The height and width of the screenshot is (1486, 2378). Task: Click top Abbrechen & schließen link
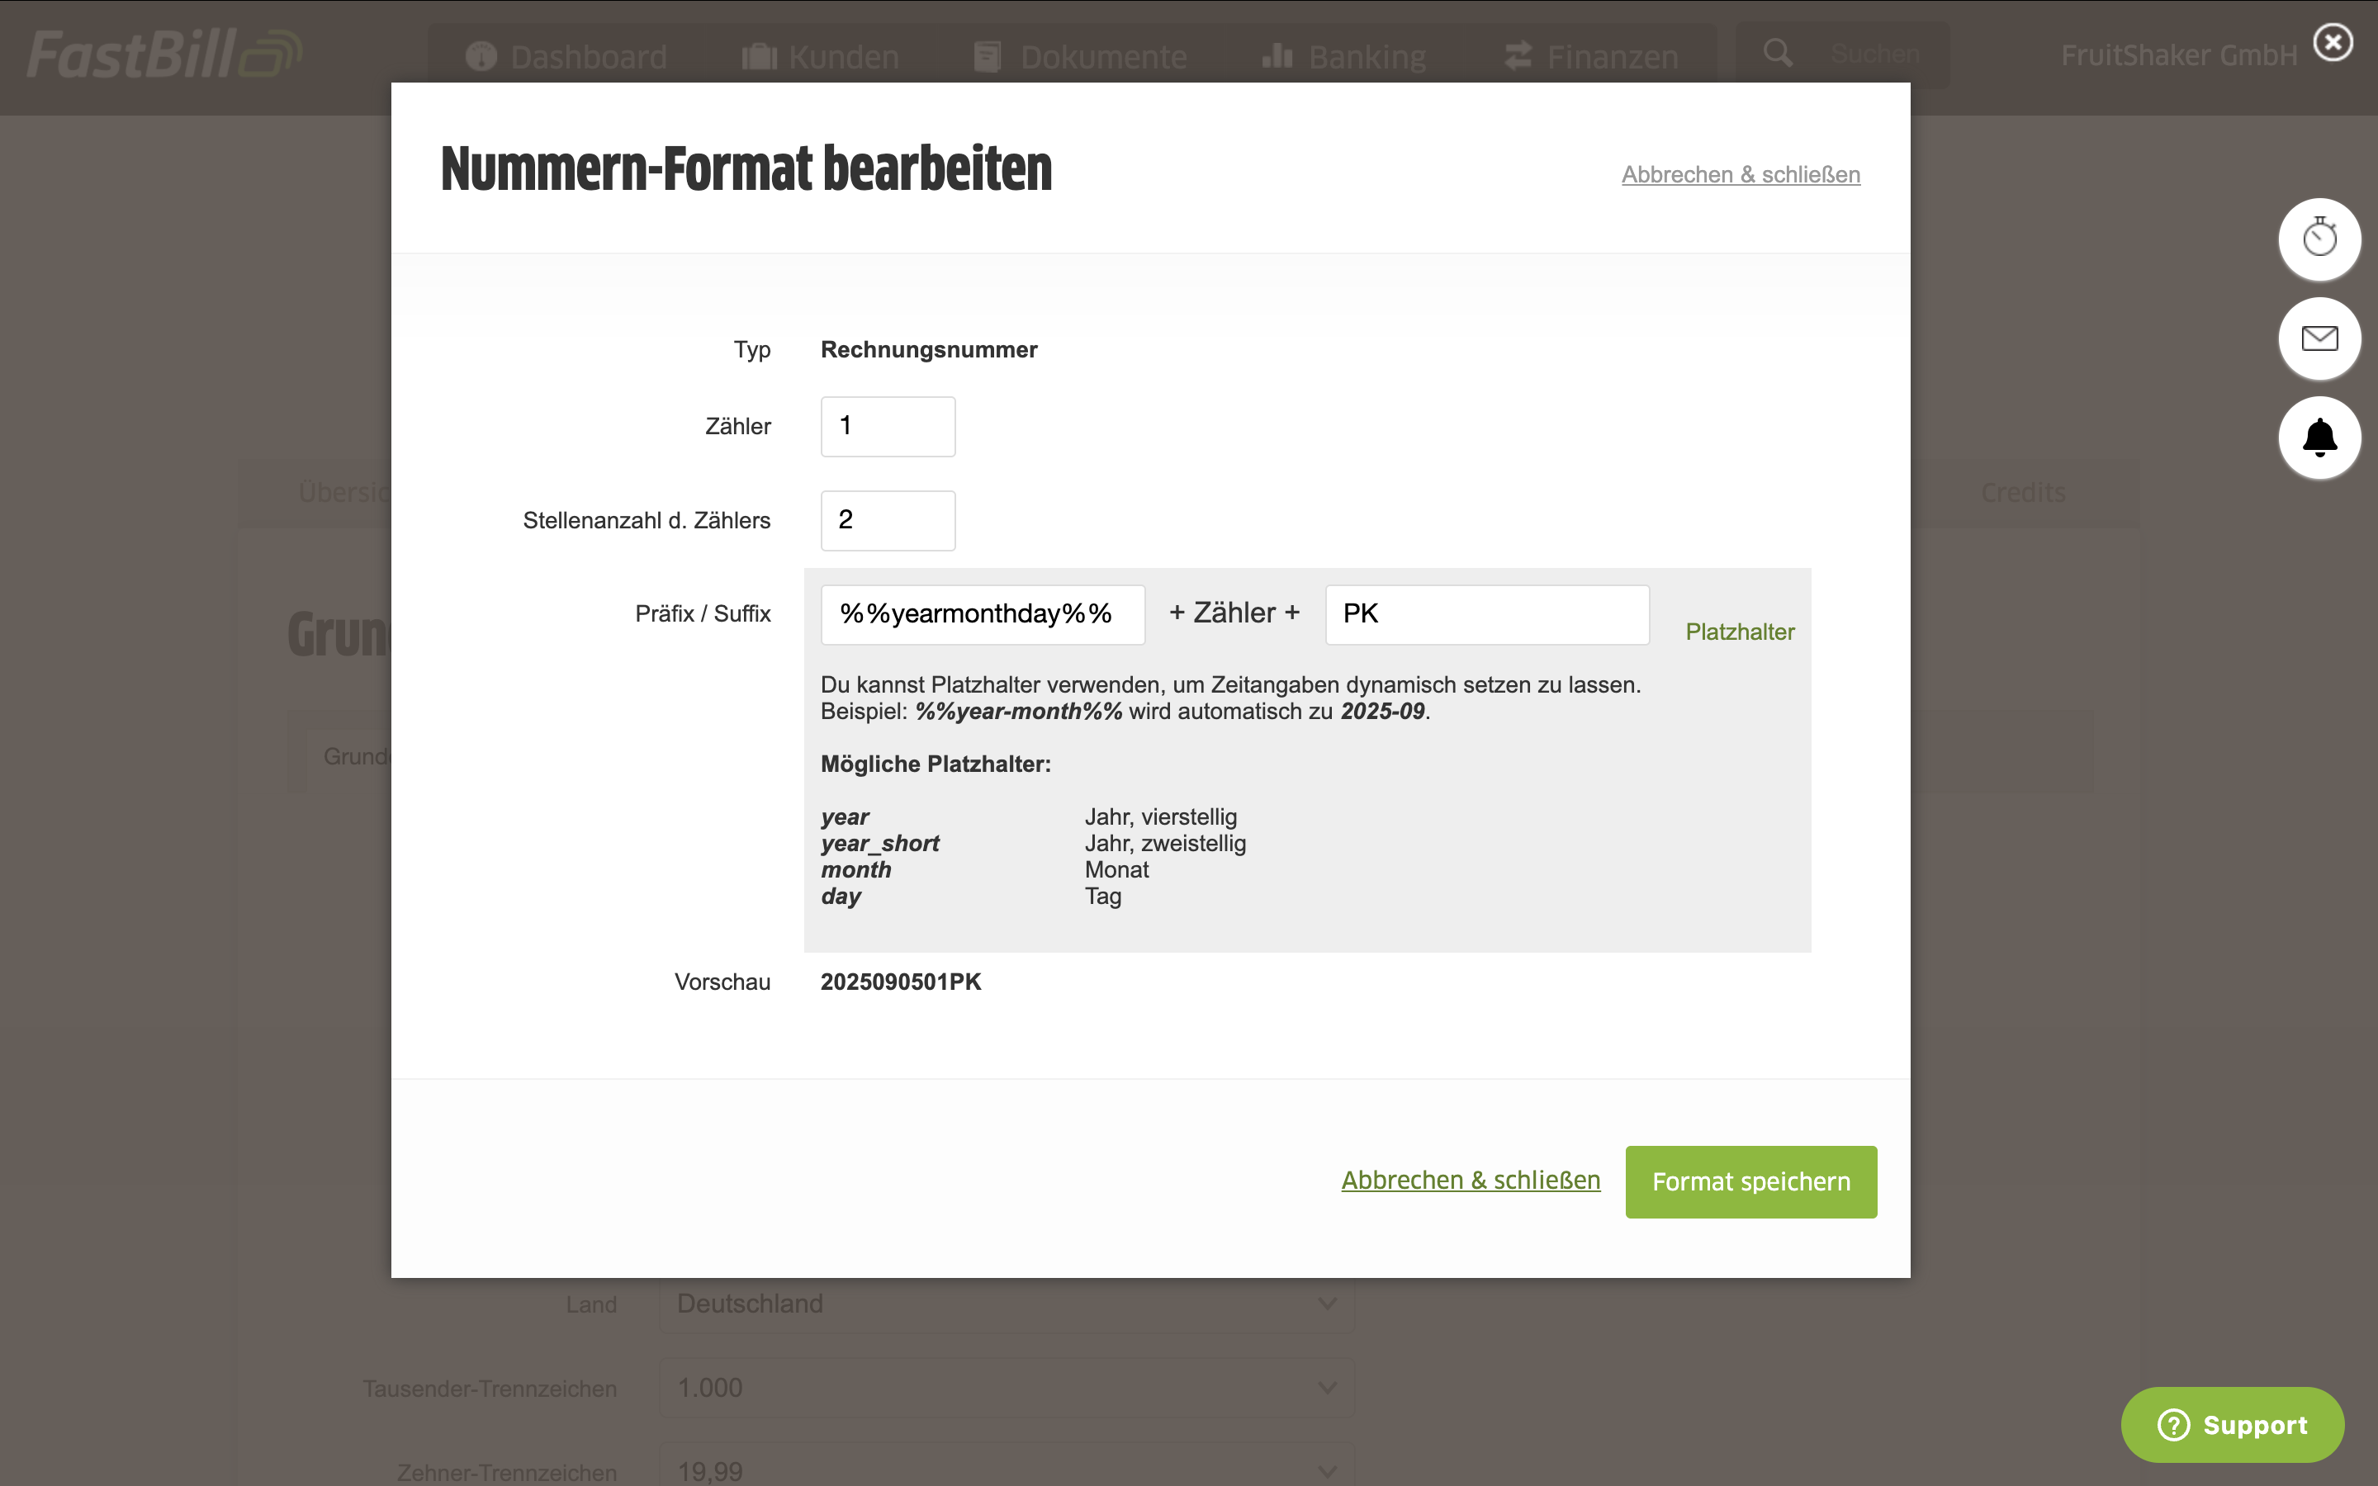(x=1741, y=174)
